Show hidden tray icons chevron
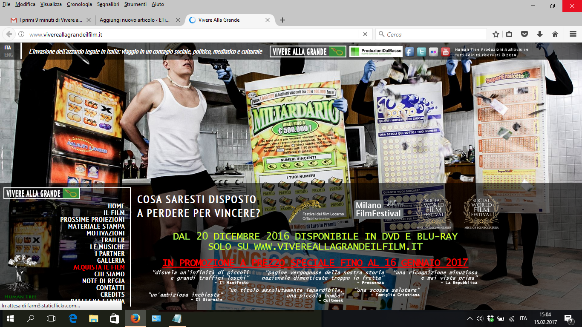 (x=470, y=318)
